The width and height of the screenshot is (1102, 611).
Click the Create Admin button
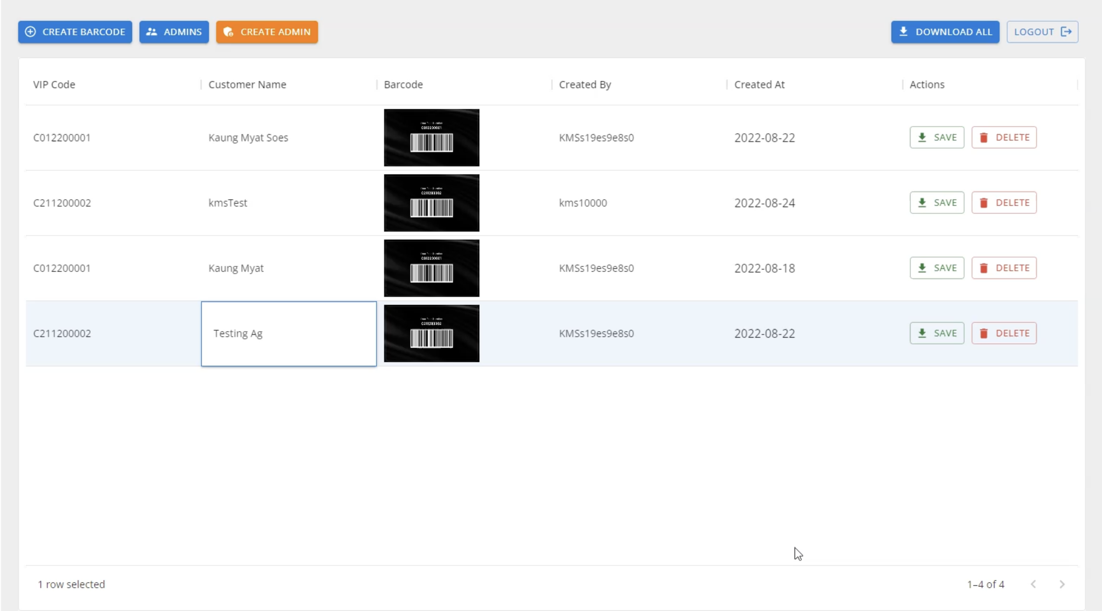coord(267,32)
